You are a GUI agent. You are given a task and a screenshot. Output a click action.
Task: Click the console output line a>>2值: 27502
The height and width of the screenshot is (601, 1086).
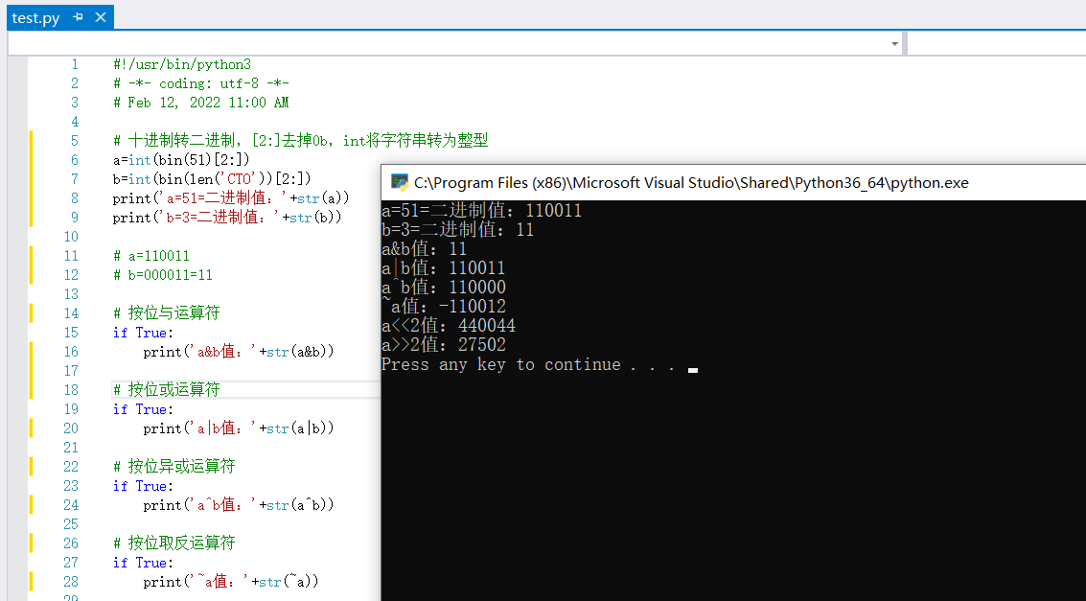[x=446, y=343]
